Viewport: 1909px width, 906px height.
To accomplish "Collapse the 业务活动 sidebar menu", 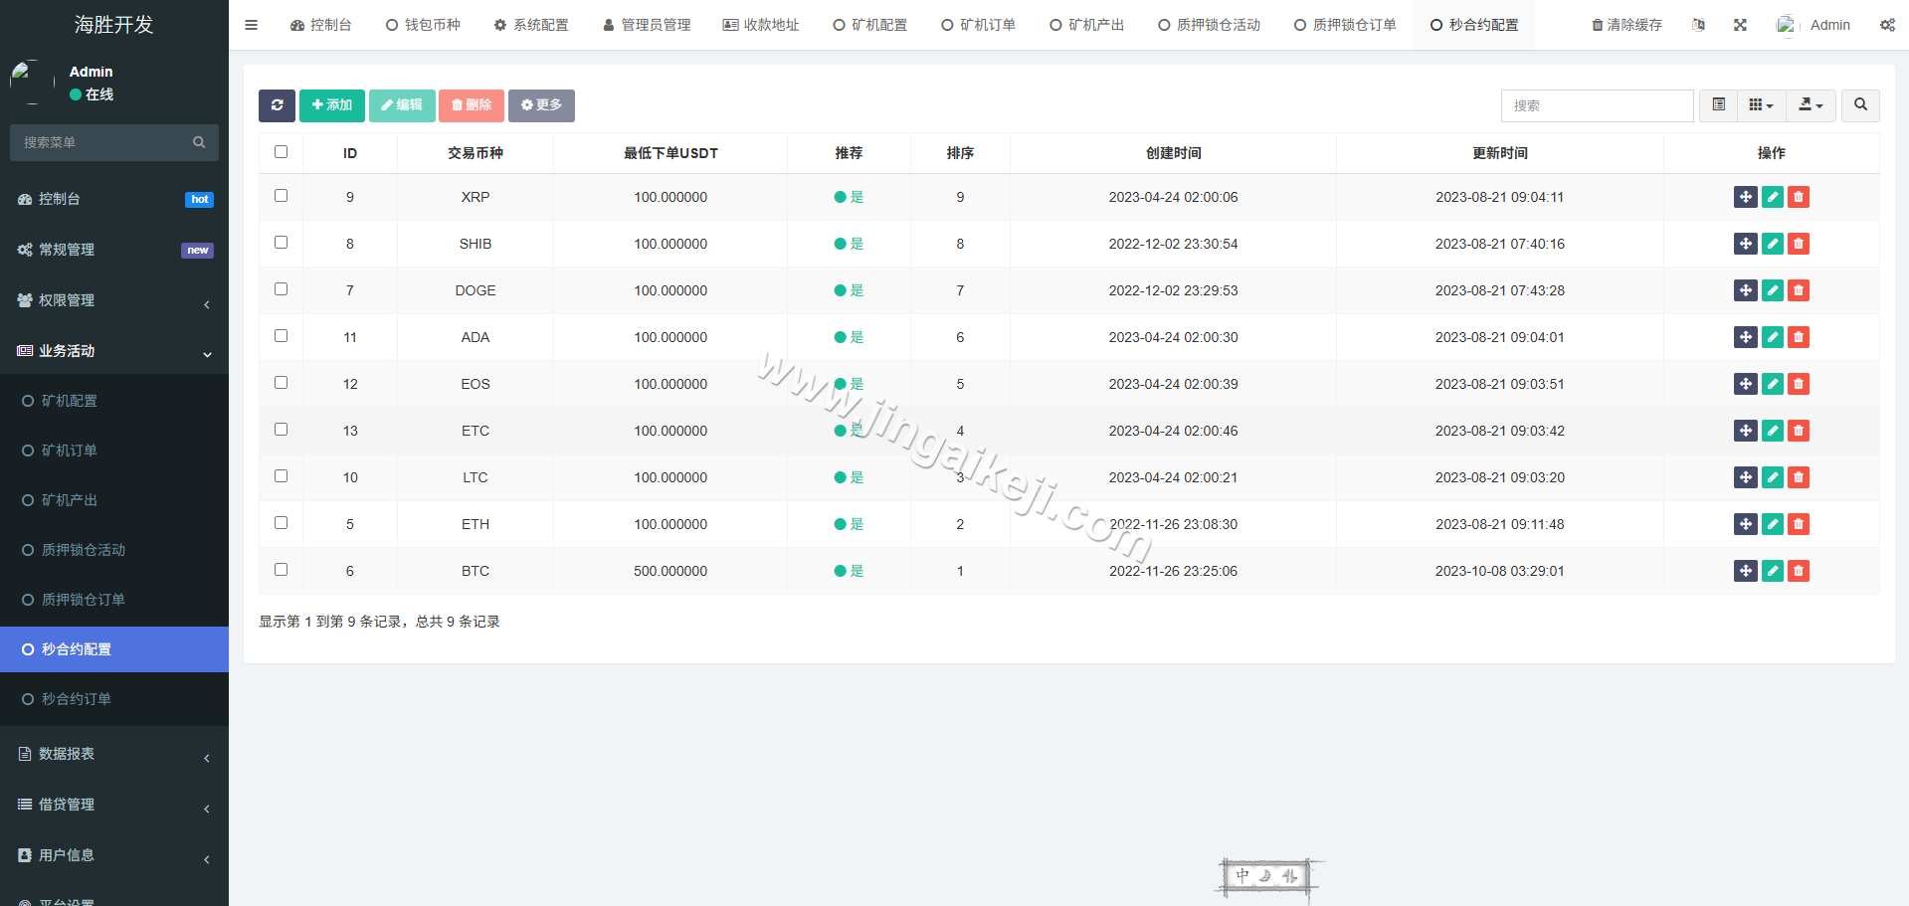I will 114,350.
